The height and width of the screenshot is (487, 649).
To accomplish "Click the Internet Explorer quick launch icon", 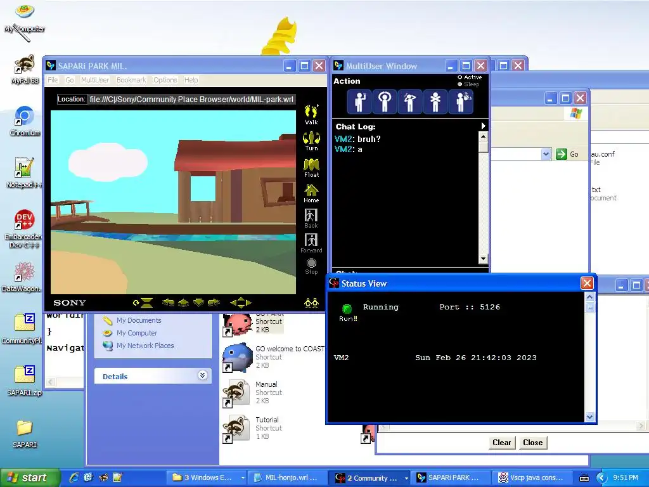I will pyautogui.click(x=74, y=477).
